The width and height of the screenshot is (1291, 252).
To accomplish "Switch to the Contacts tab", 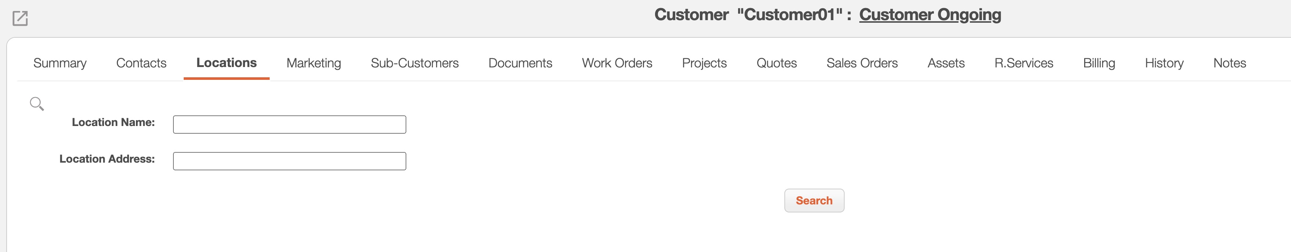I will (141, 63).
